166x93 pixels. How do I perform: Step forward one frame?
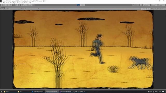pyautogui.click(x=84, y=5)
